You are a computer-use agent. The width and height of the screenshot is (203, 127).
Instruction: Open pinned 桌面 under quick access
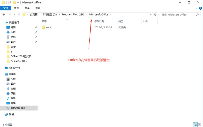[13, 27]
